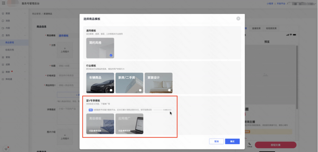The width and height of the screenshot is (318, 152).
Task: Click the 标题 input field
Action: click(68, 66)
